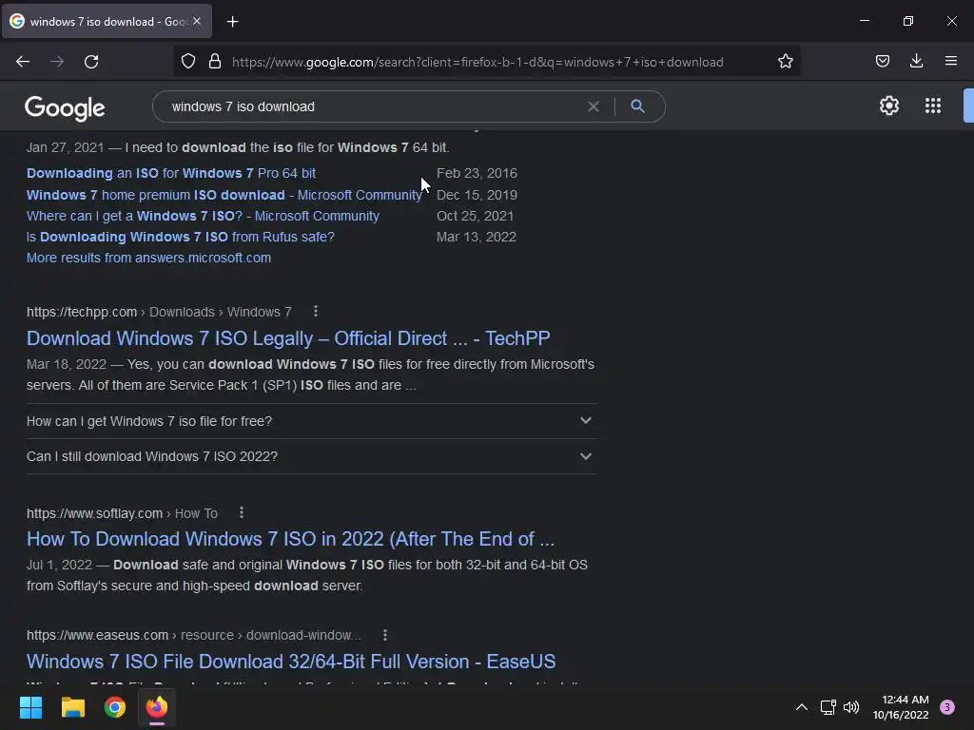Go back to the previous page

pos(23,62)
